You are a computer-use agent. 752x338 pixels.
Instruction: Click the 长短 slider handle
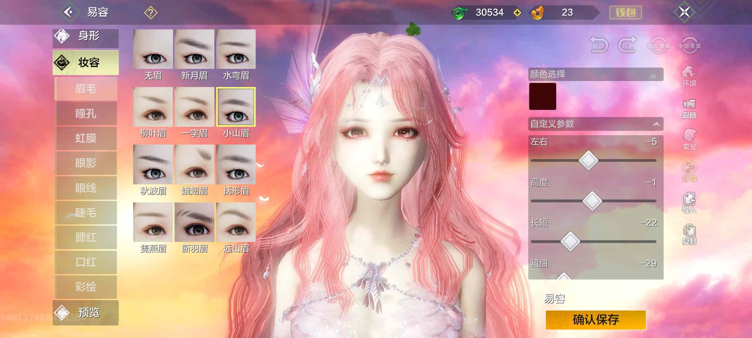coord(570,241)
